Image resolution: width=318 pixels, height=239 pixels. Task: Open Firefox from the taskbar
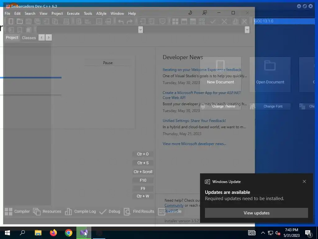click(53, 233)
